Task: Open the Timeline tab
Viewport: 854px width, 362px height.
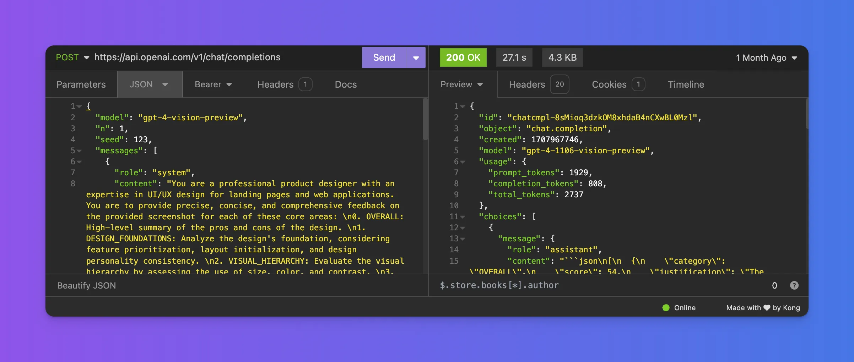Action: tap(686, 84)
